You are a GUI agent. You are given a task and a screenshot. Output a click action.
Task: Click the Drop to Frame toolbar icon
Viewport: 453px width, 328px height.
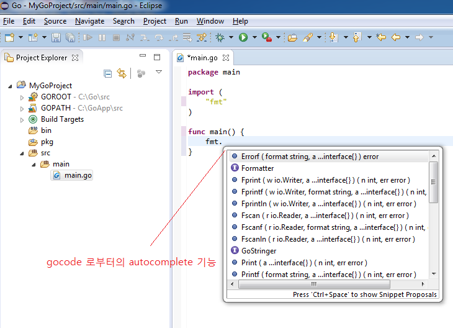click(187, 37)
